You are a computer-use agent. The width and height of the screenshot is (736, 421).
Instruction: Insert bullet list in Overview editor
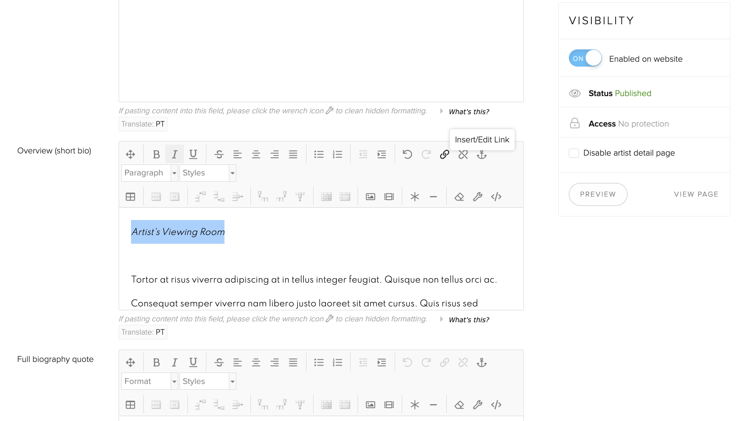tap(319, 154)
